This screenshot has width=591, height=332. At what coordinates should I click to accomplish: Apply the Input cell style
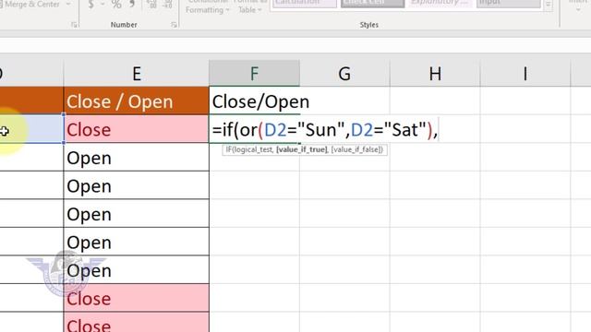[509, 3]
